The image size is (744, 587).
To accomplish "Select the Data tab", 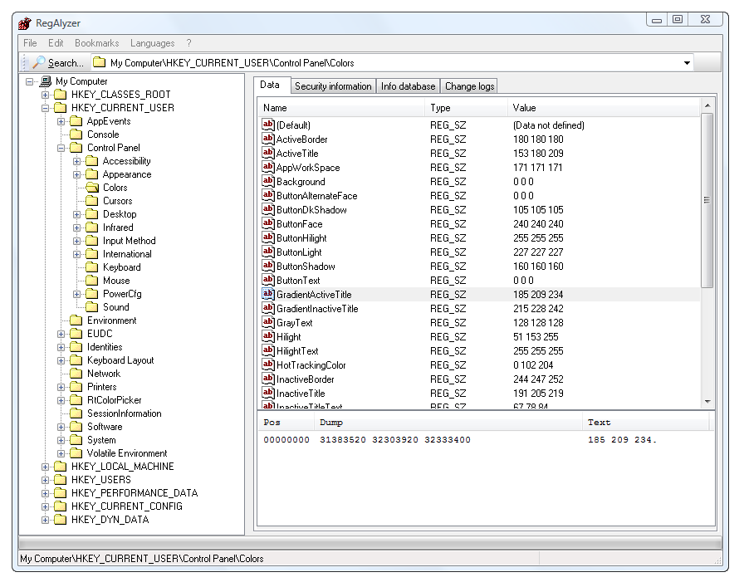I will (x=270, y=85).
